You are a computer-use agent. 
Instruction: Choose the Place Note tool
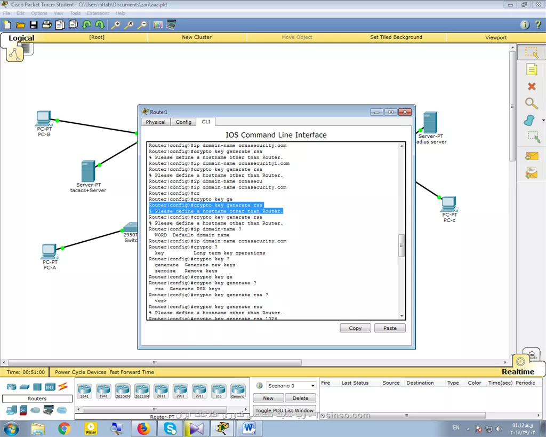point(532,69)
